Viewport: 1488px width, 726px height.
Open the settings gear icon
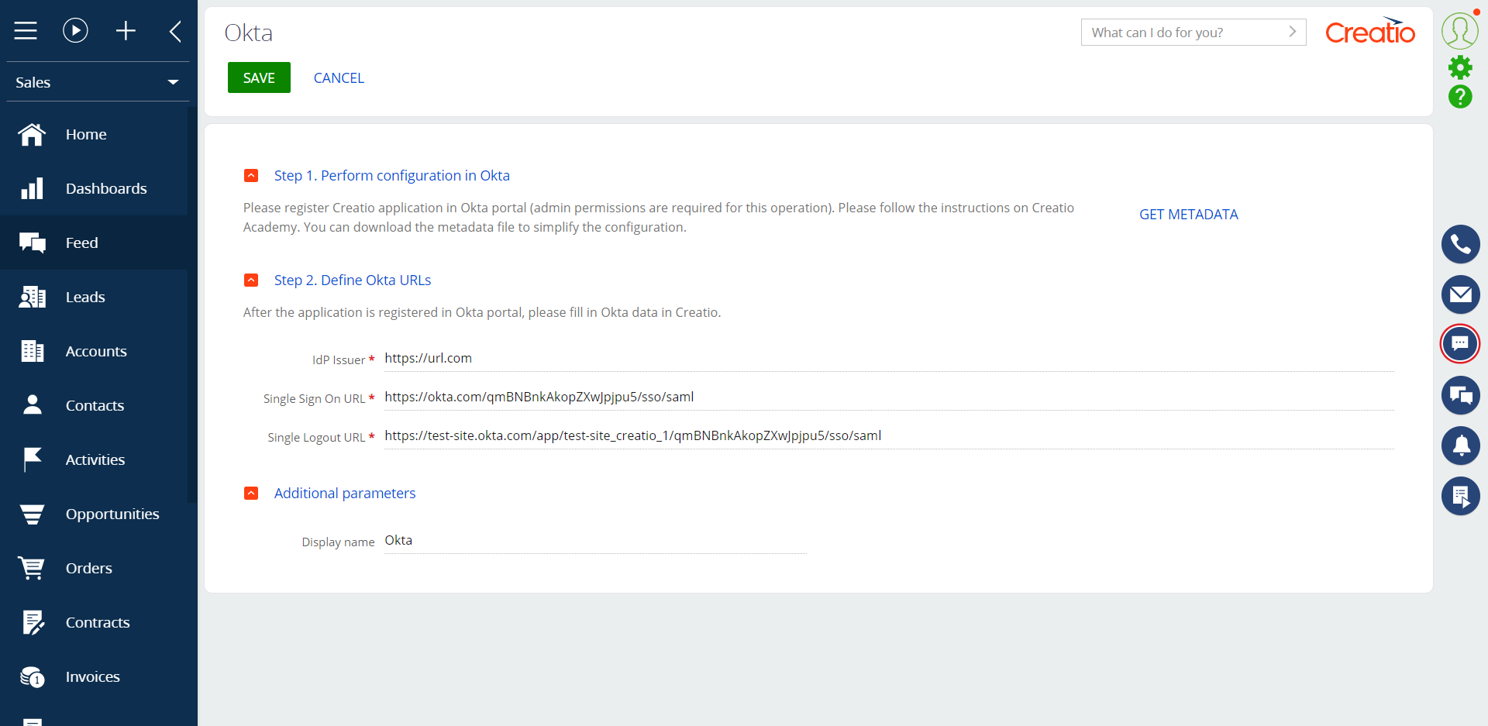tap(1461, 67)
